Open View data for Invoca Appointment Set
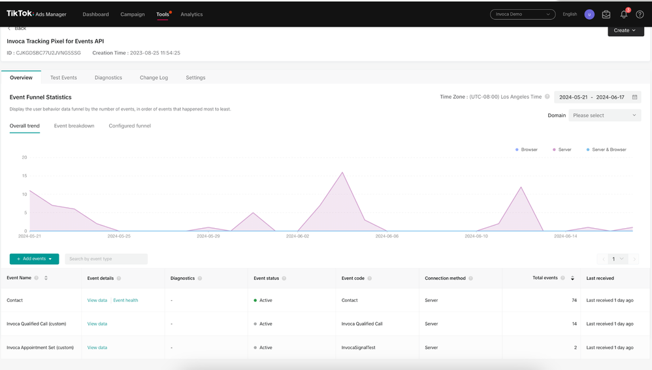Viewport: 652px width, 370px height. 97,348
